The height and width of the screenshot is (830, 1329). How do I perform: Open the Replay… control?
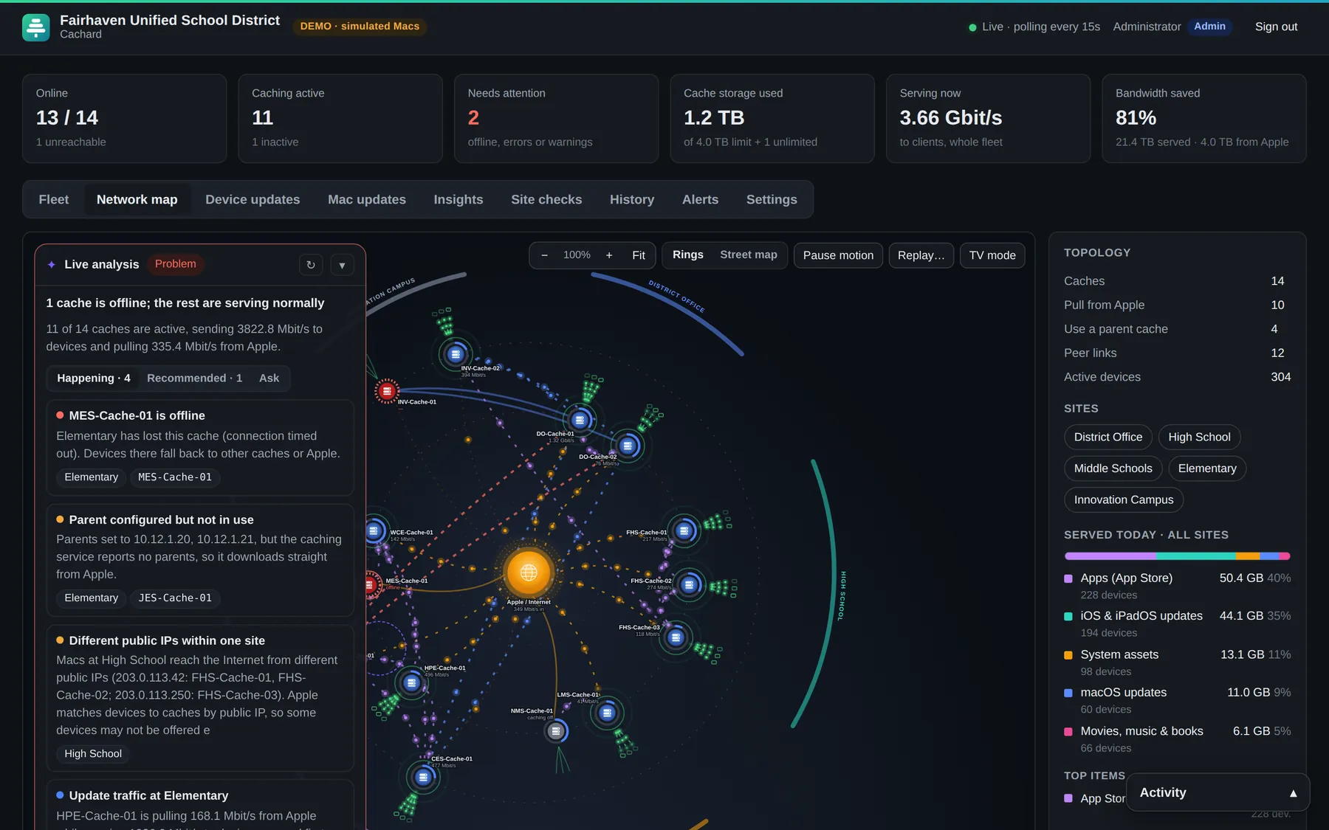(921, 255)
